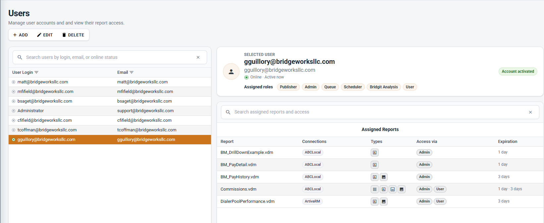Click the status dot beside tcoffman@bridgeworksllc.com
544x223 pixels.
(x=14, y=130)
